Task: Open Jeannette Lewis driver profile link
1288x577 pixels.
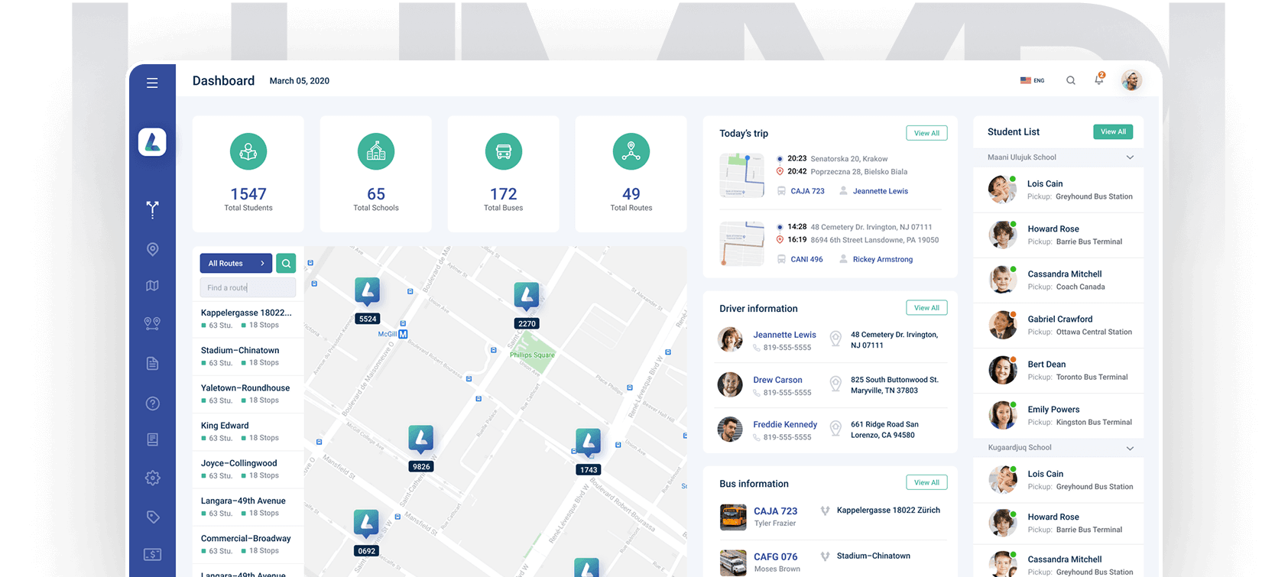Action: click(784, 335)
